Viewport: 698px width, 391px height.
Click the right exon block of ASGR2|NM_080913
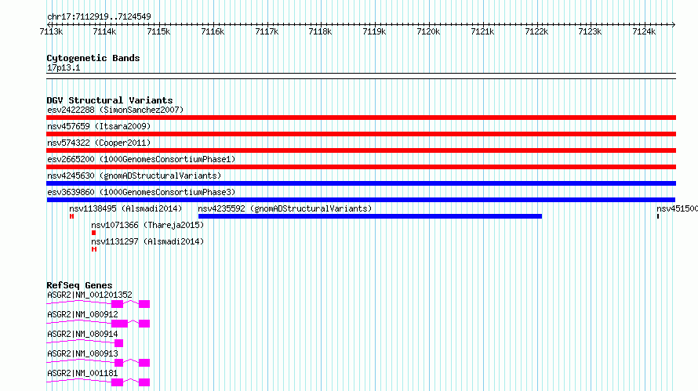coord(144,363)
